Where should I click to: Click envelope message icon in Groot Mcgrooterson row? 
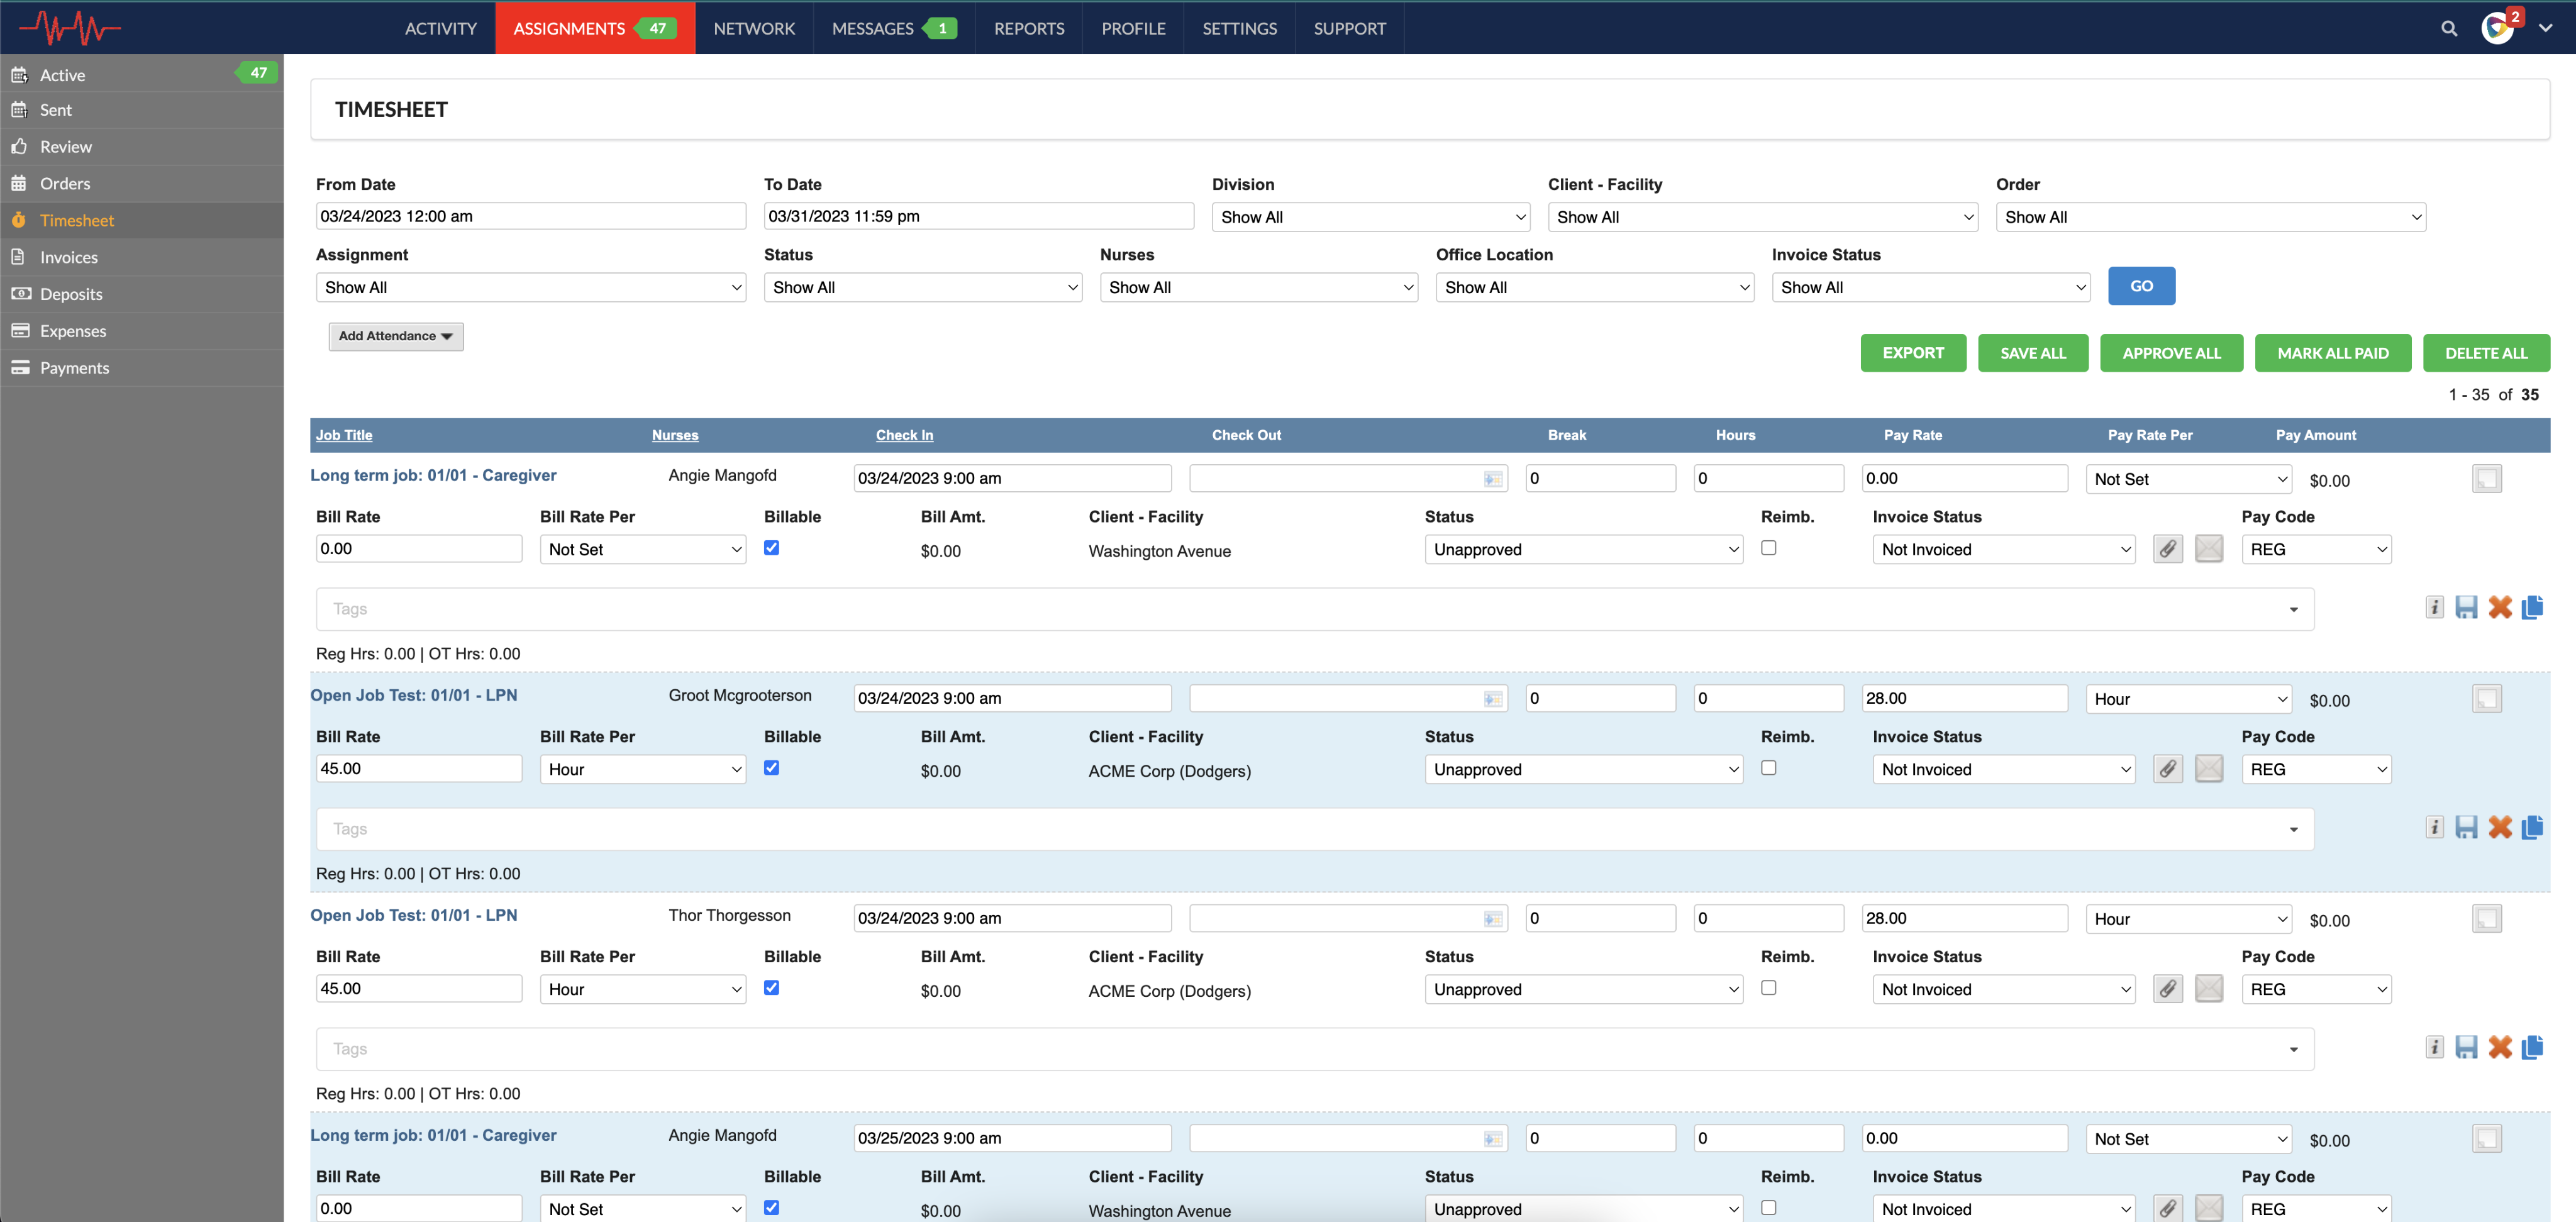coord(2209,769)
